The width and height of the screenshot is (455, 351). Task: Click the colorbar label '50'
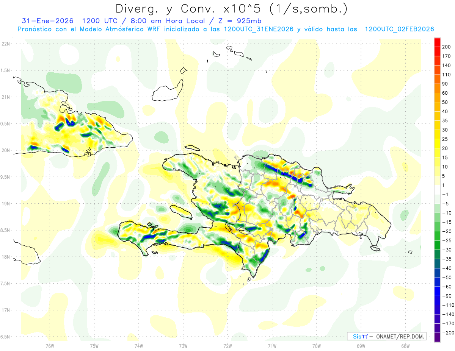[x=446, y=102]
